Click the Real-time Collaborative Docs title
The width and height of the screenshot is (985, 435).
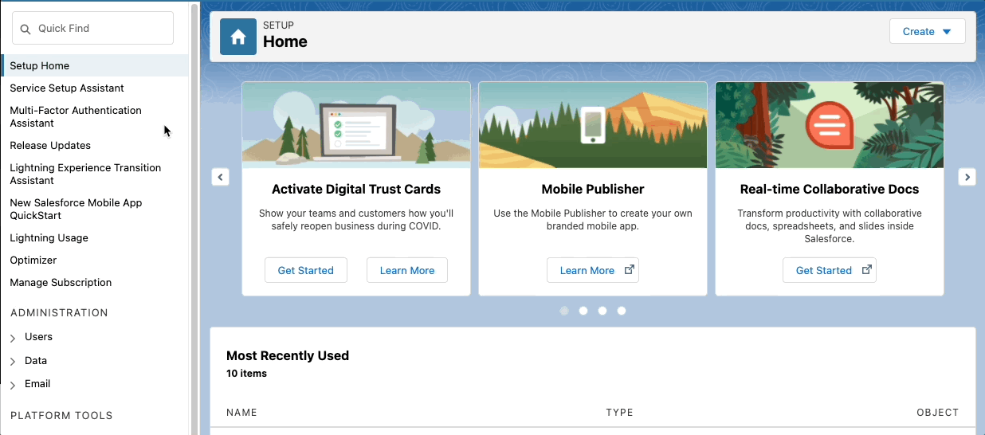830,189
